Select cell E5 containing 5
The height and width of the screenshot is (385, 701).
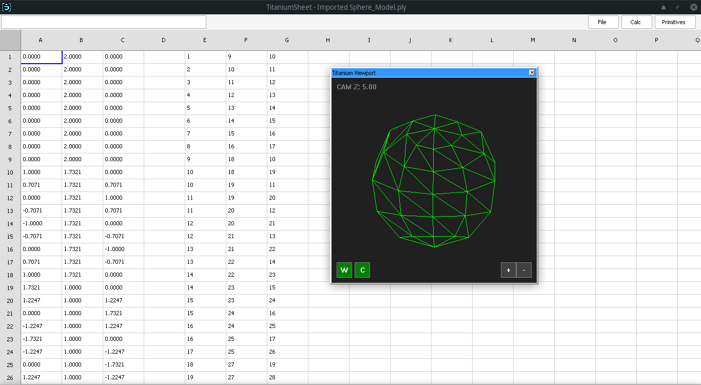[x=205, y=108]
